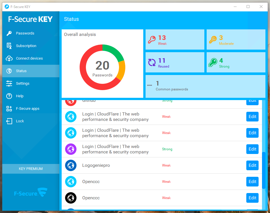Open the Passwords section
This screenshot has width=270, height=213.
coord(31,33)
